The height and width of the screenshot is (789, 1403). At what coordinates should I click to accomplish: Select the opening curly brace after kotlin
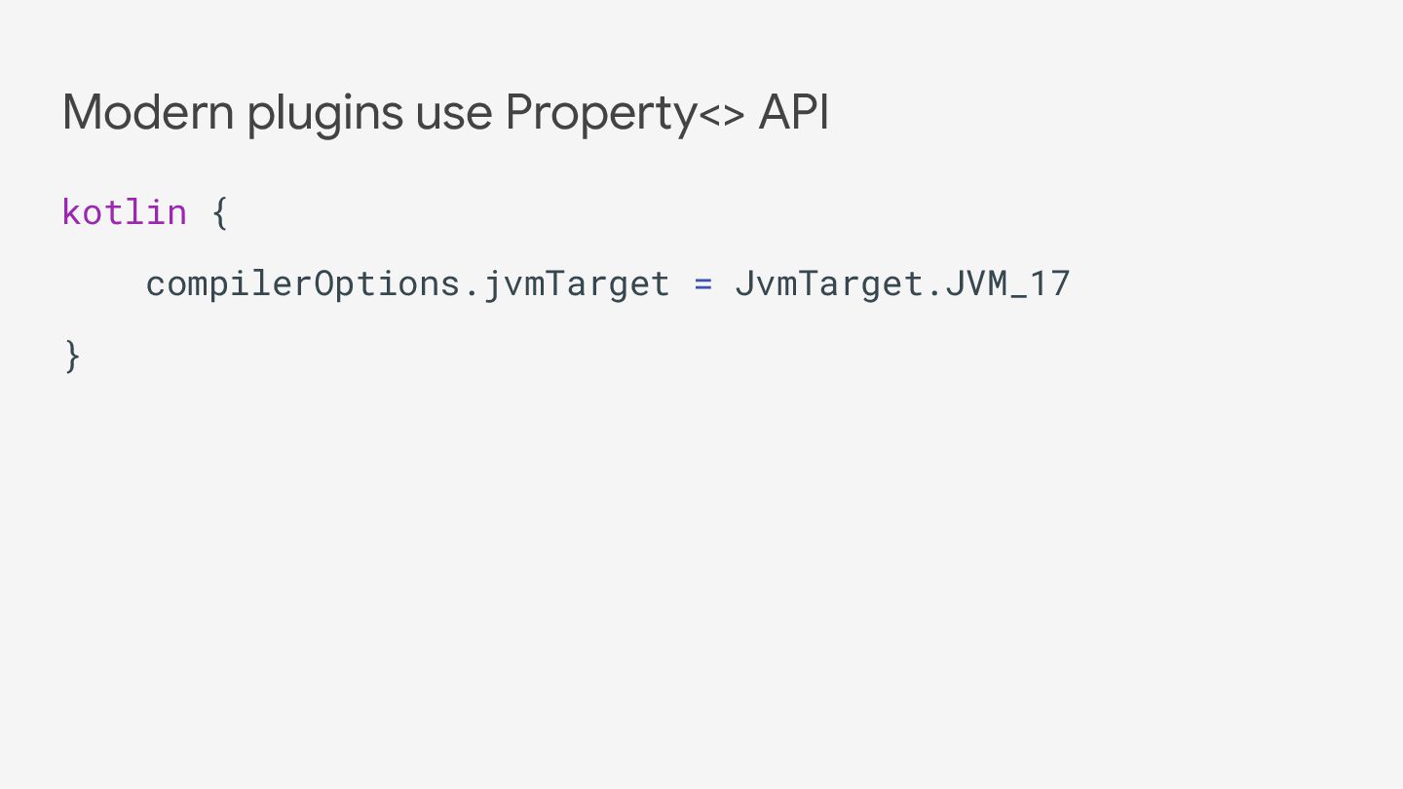click(x=220, y=212)
